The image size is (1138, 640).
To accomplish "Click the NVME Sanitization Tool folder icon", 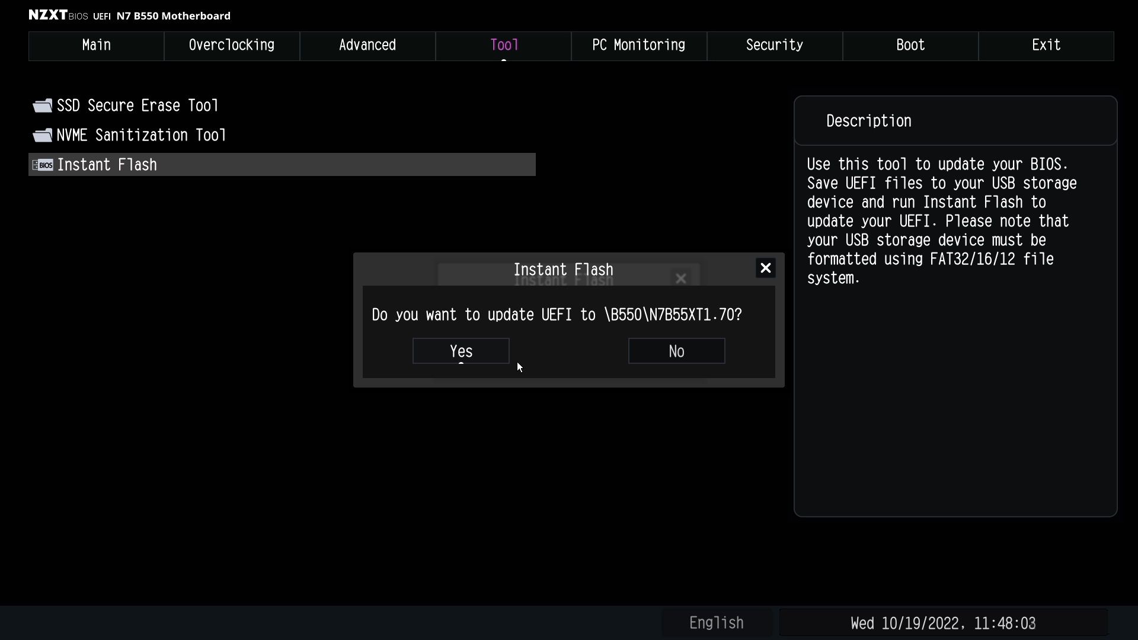I will click(x=42, y=135).
